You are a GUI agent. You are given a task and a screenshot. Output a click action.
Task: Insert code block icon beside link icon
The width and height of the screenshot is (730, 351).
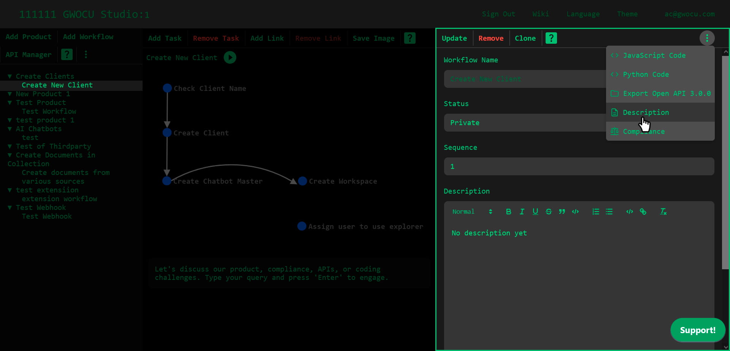pos(629,211)
